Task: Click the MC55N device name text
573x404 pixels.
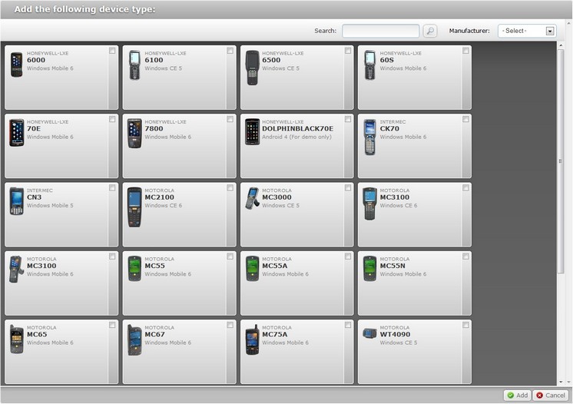Action: 392,266
